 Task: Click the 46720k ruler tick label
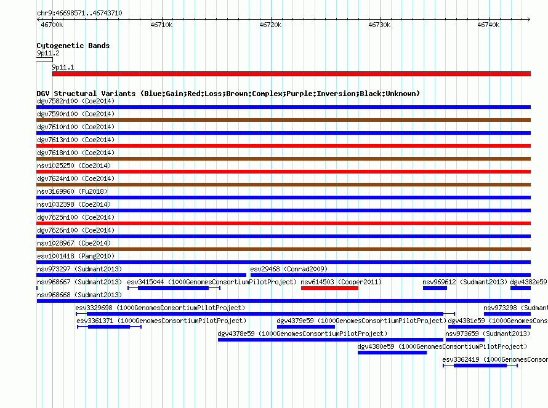pos(270,25)
